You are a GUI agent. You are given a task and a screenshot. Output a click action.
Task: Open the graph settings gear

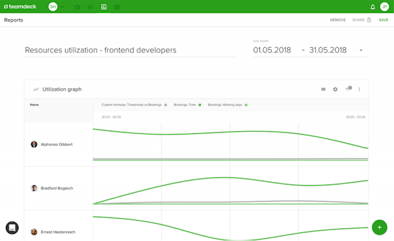point(335,89)
